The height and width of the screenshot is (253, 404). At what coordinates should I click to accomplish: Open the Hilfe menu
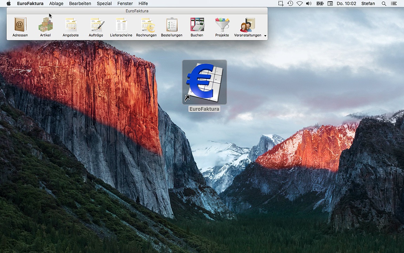(143, 4)
